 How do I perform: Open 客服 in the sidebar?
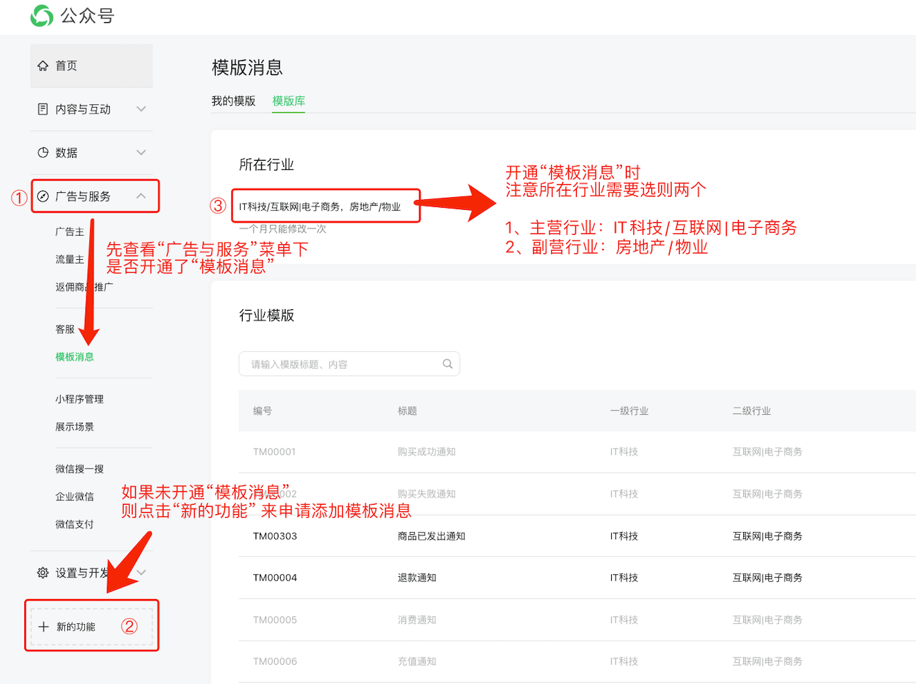(x=65, y=330)
